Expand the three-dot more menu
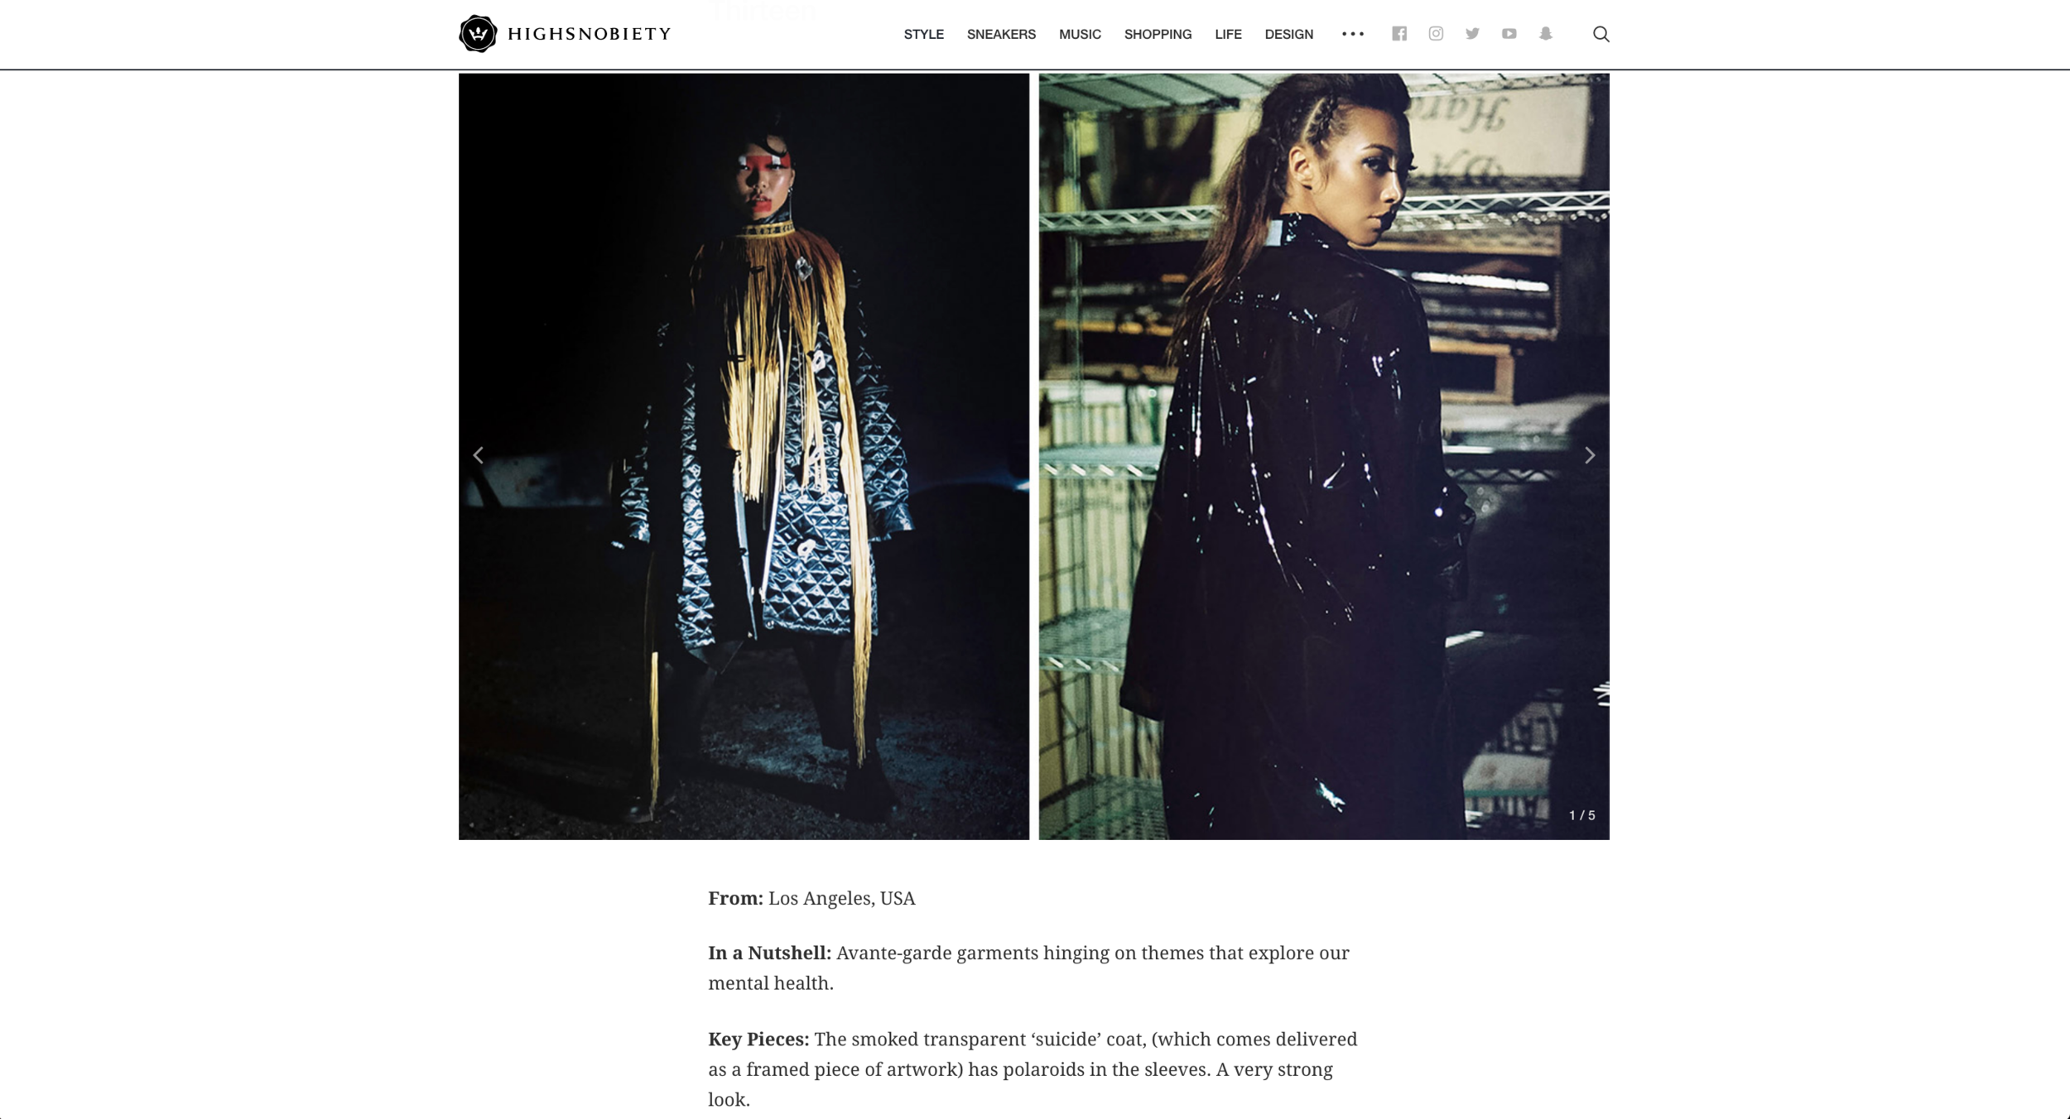Image resolution: width=2070 pixels, height=1119 pixels. pyautogui.click(x=1353, y=34)
